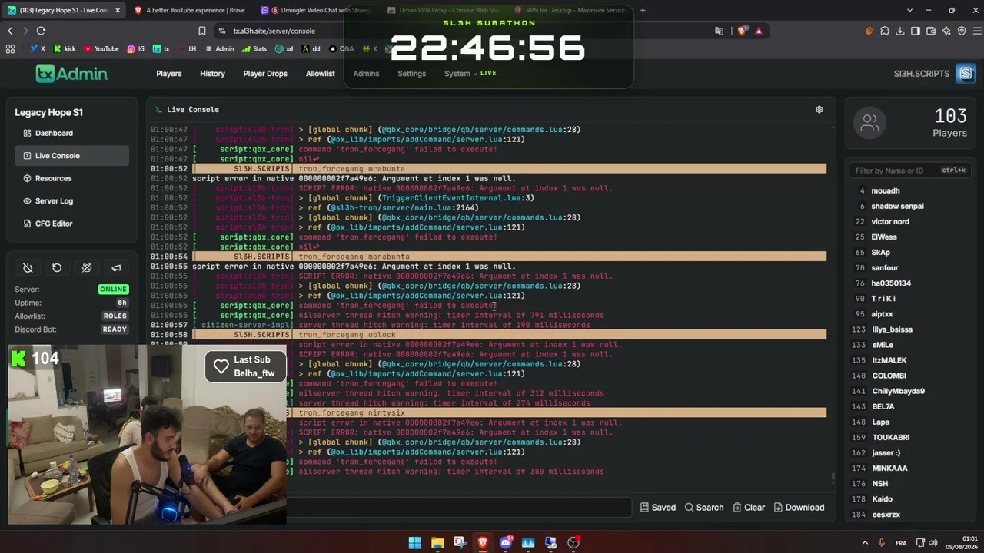Open a new browser tab
The image size is (984, 553).
[x=643, y=10]
